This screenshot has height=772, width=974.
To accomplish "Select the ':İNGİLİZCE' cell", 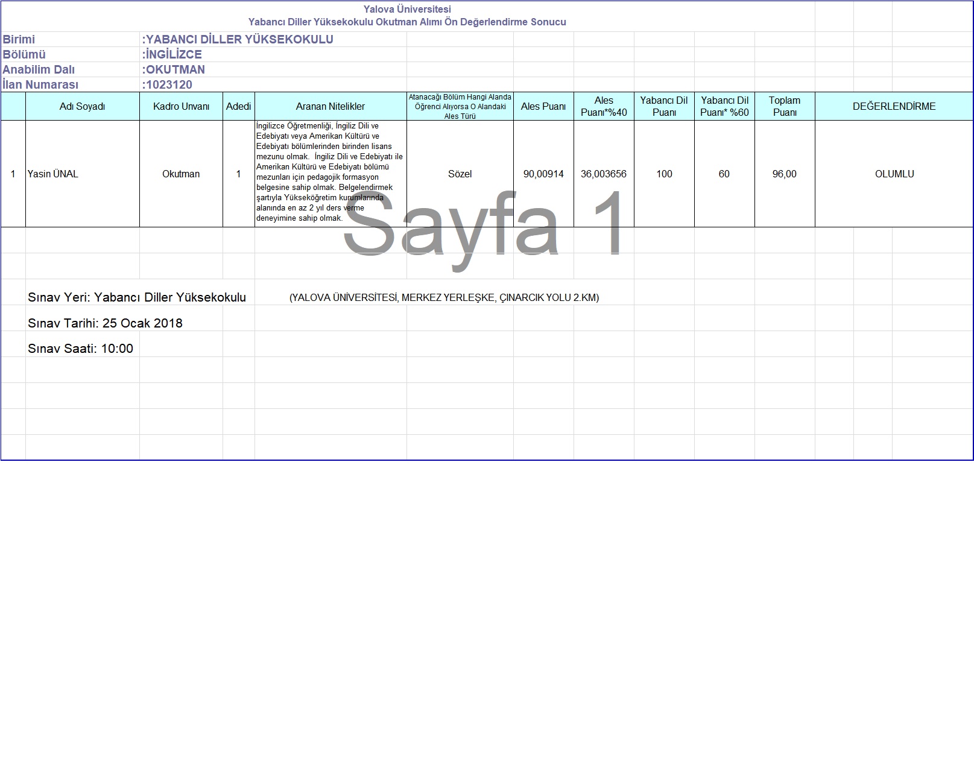I will (273, 54).
